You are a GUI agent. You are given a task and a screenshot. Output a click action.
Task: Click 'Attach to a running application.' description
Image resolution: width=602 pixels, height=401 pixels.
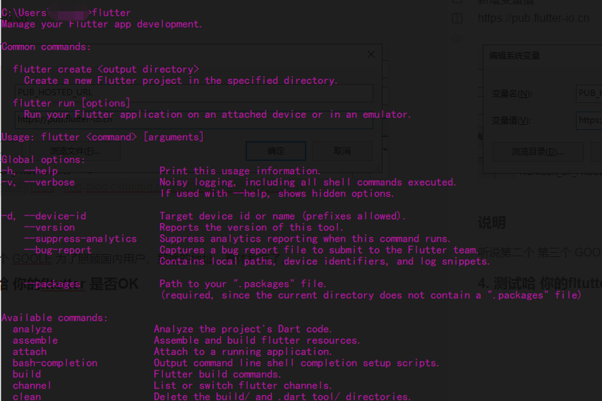pyautogui.click(x=243, y=352)
